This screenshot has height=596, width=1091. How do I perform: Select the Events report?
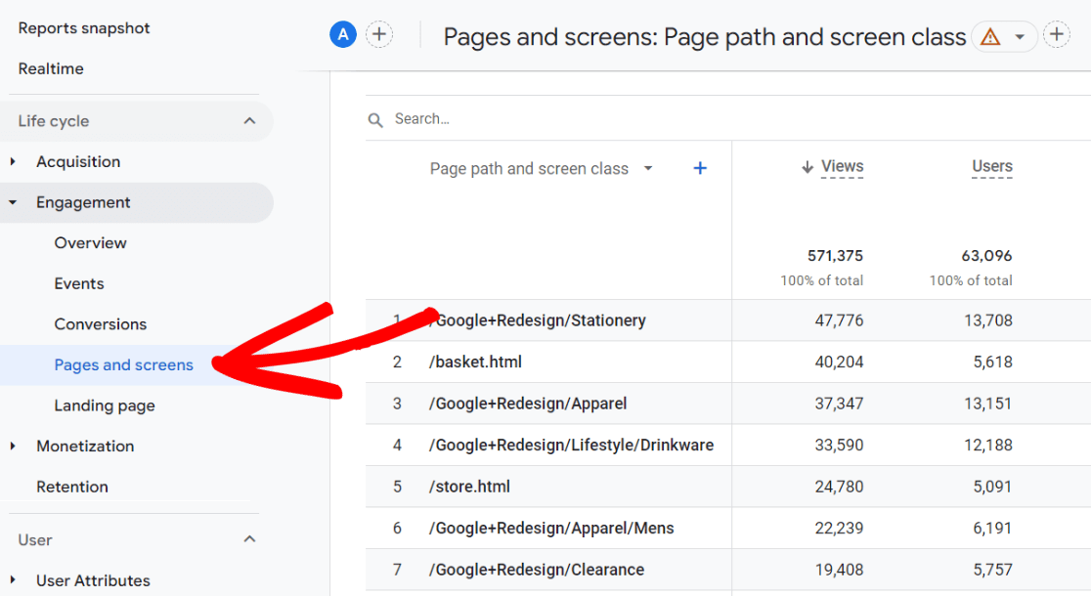click(79, 283)
